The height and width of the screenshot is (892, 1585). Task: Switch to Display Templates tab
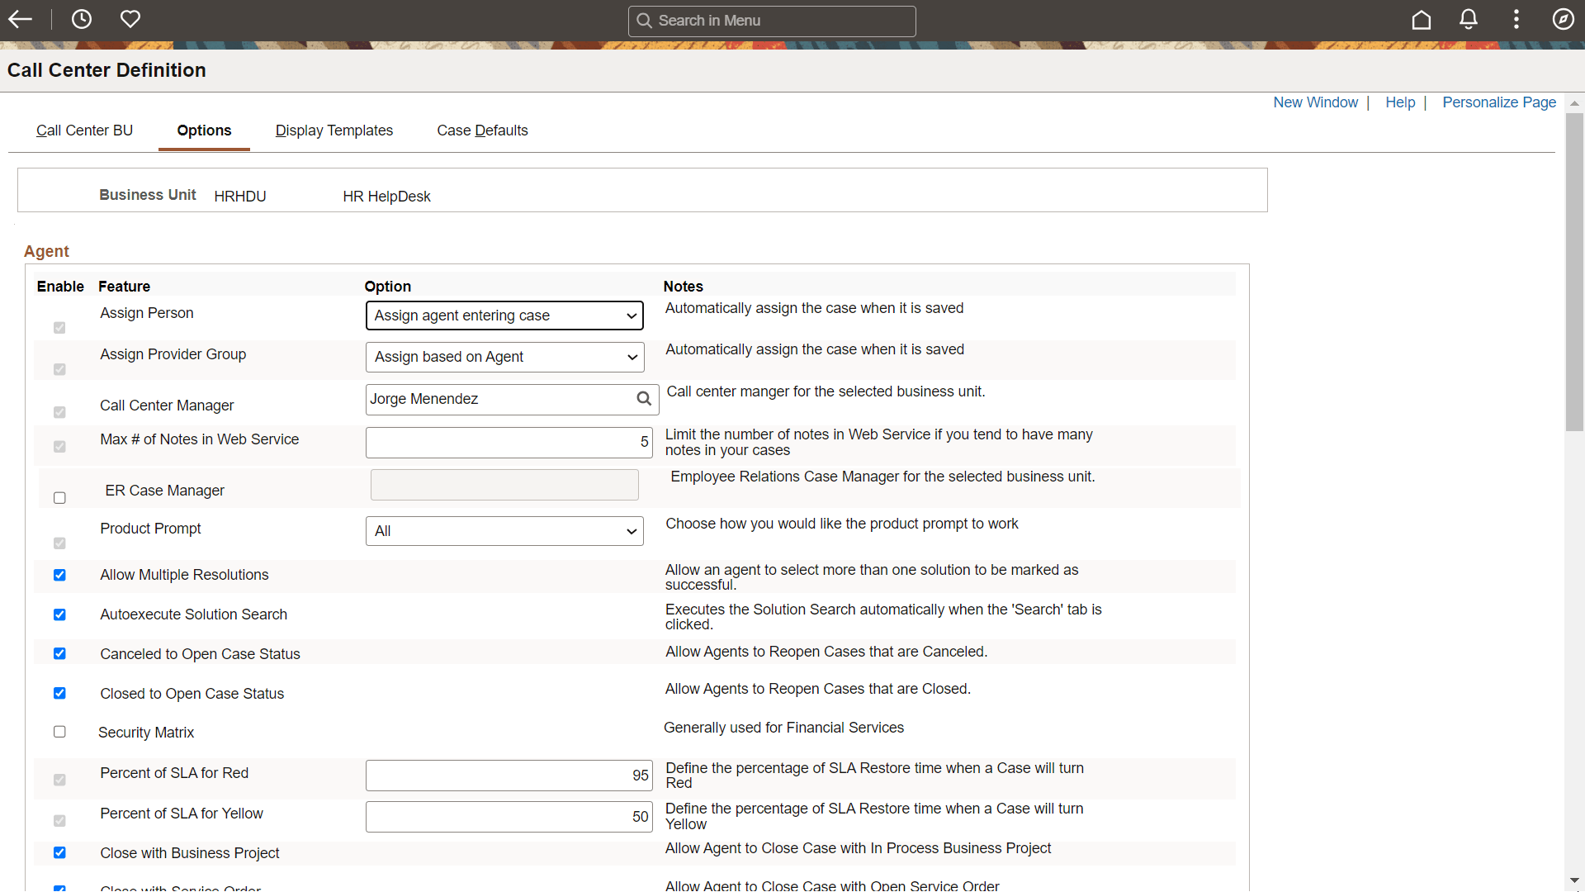334,130
